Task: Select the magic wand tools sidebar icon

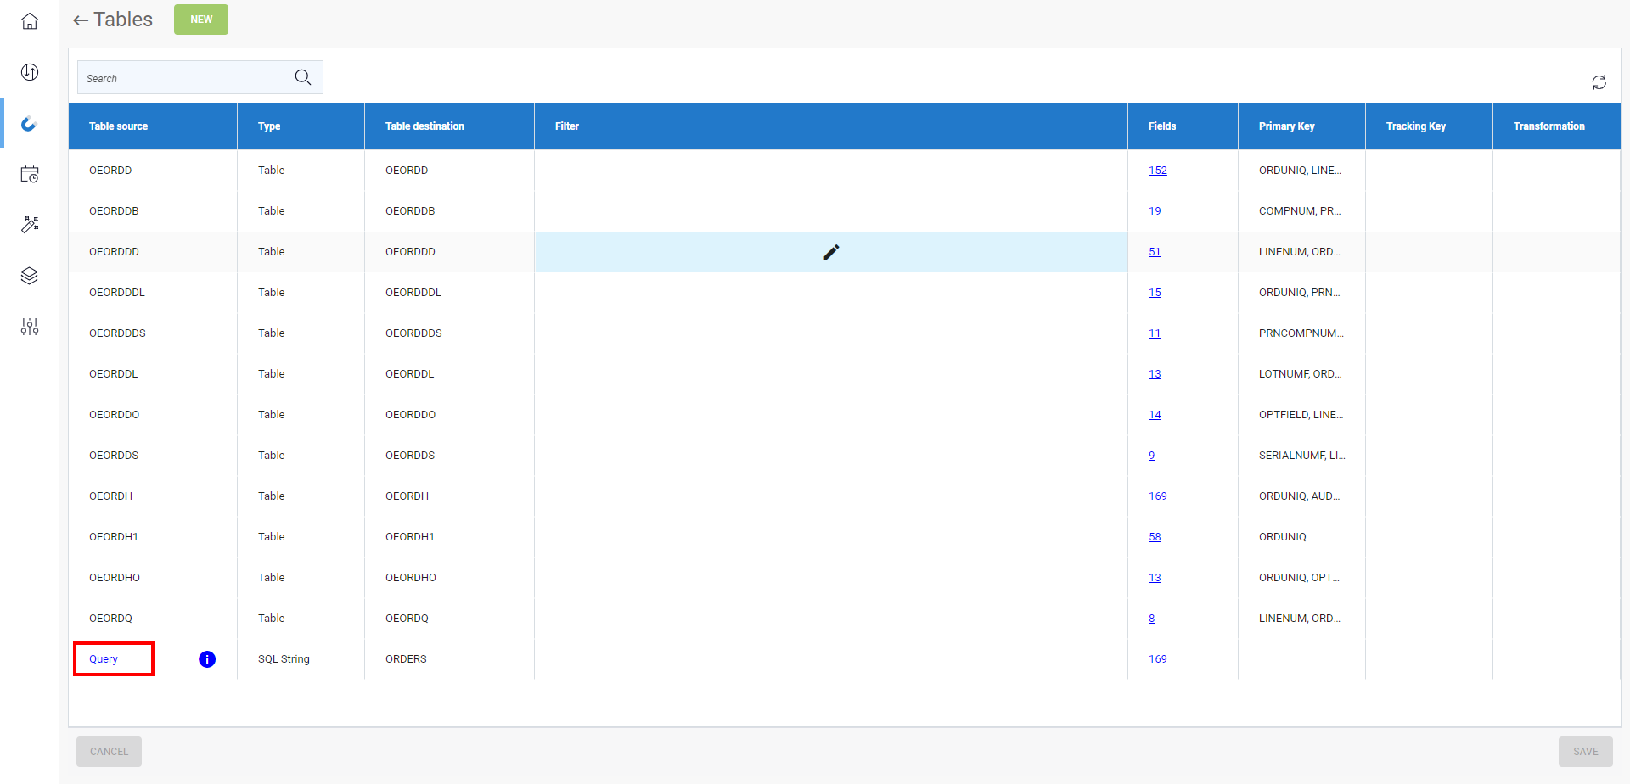Action: point(30,225)
